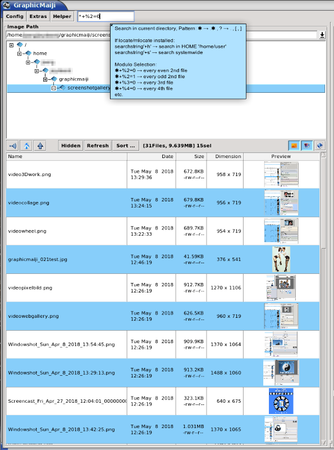Screen dimensions: 334x450
Task: Select Screencast_Fri_Apr_27_2018 file row
Action: (x=163, y=401)
